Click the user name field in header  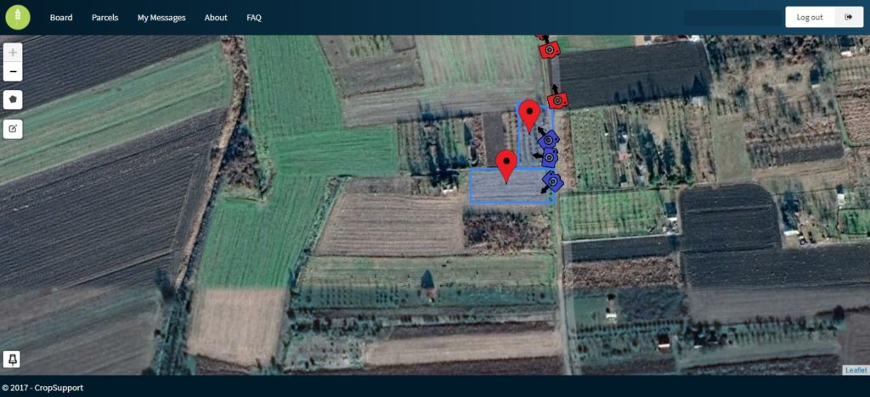coord(732,18)
